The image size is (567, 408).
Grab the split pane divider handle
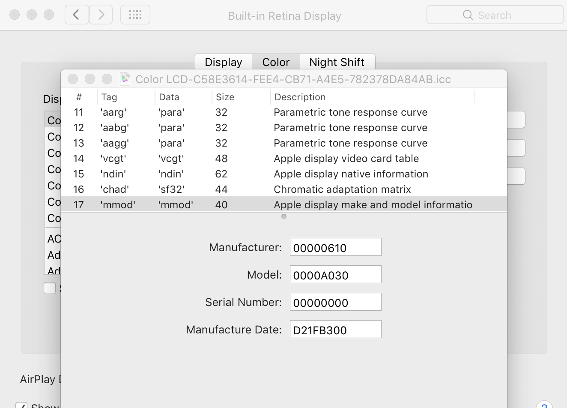[284, 216]
